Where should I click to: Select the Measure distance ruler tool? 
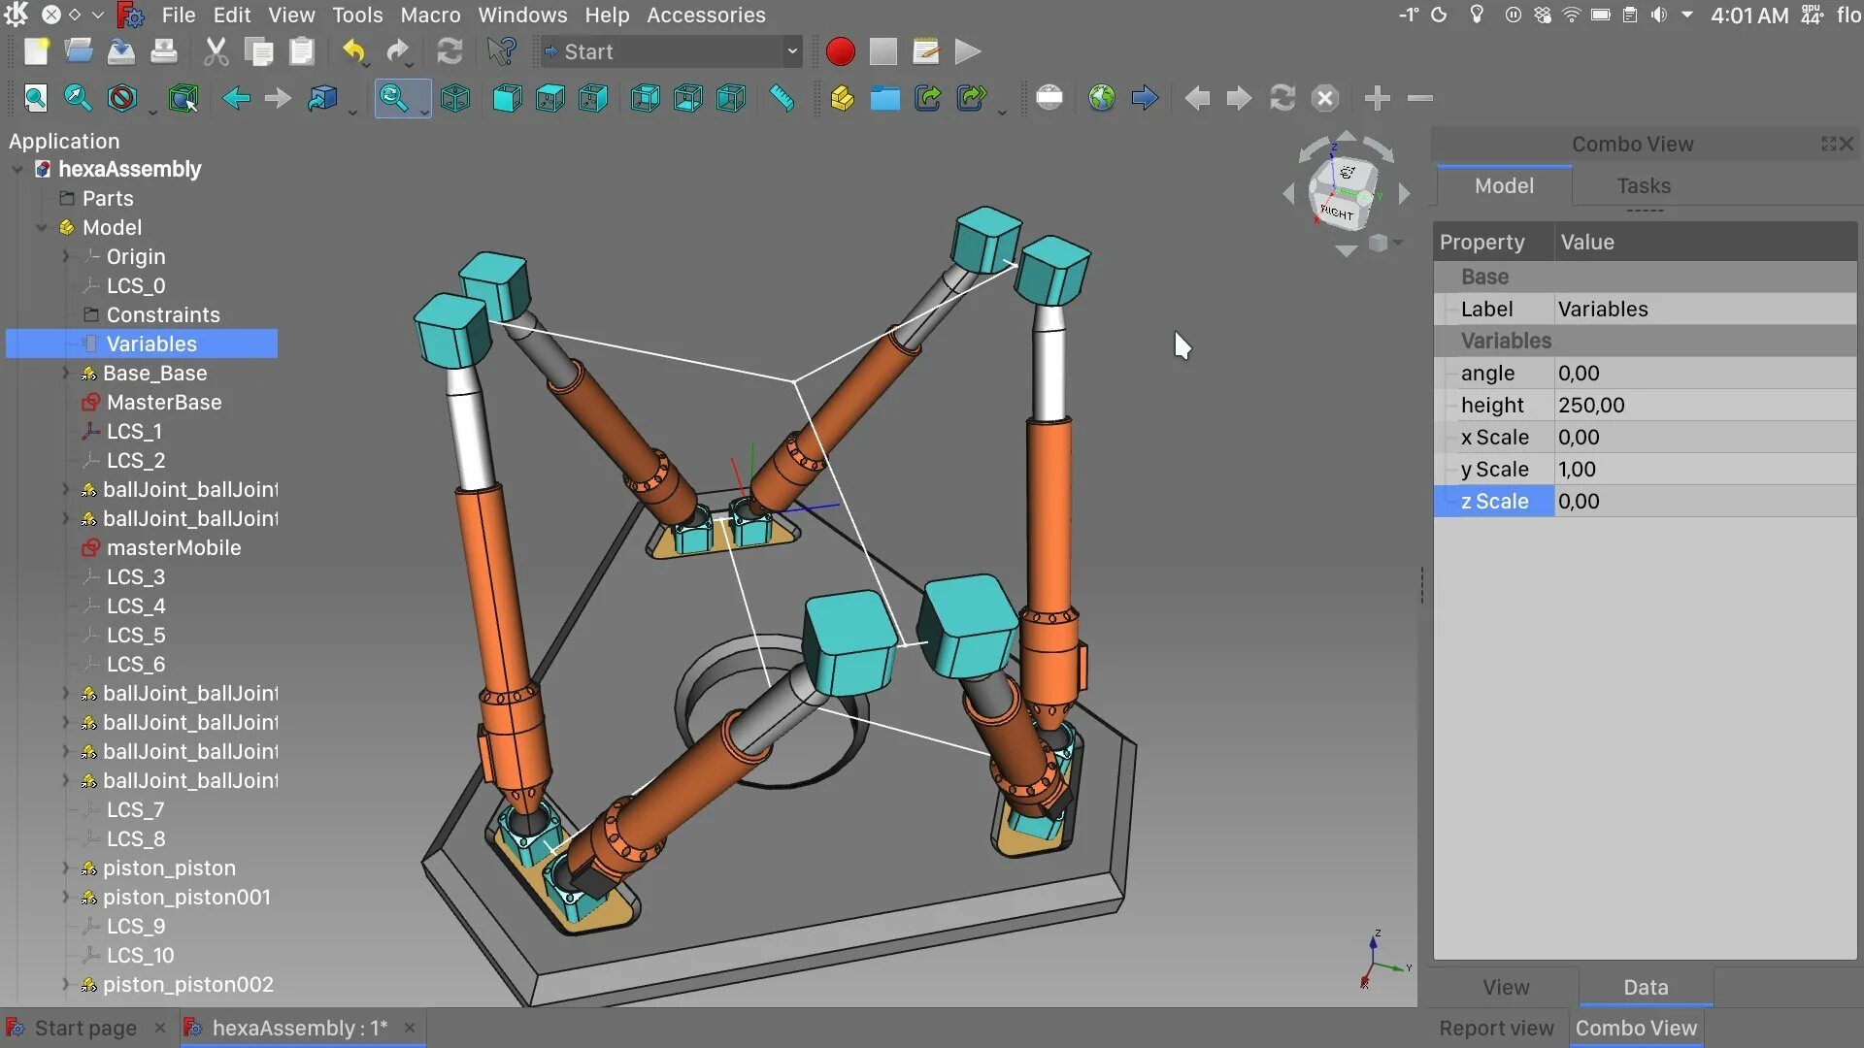[x=782, y=98]
